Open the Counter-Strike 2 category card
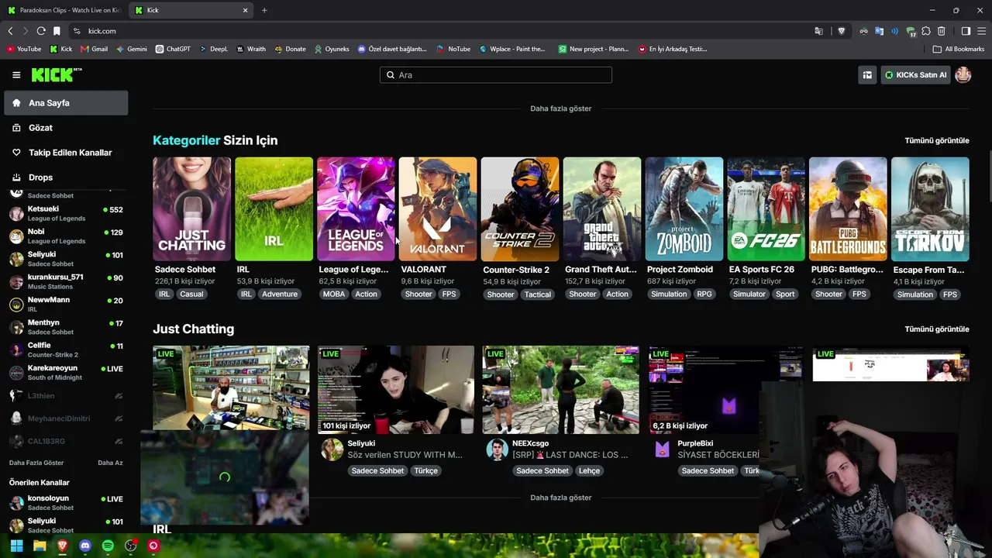992x558 pixels. pos(520,209)
